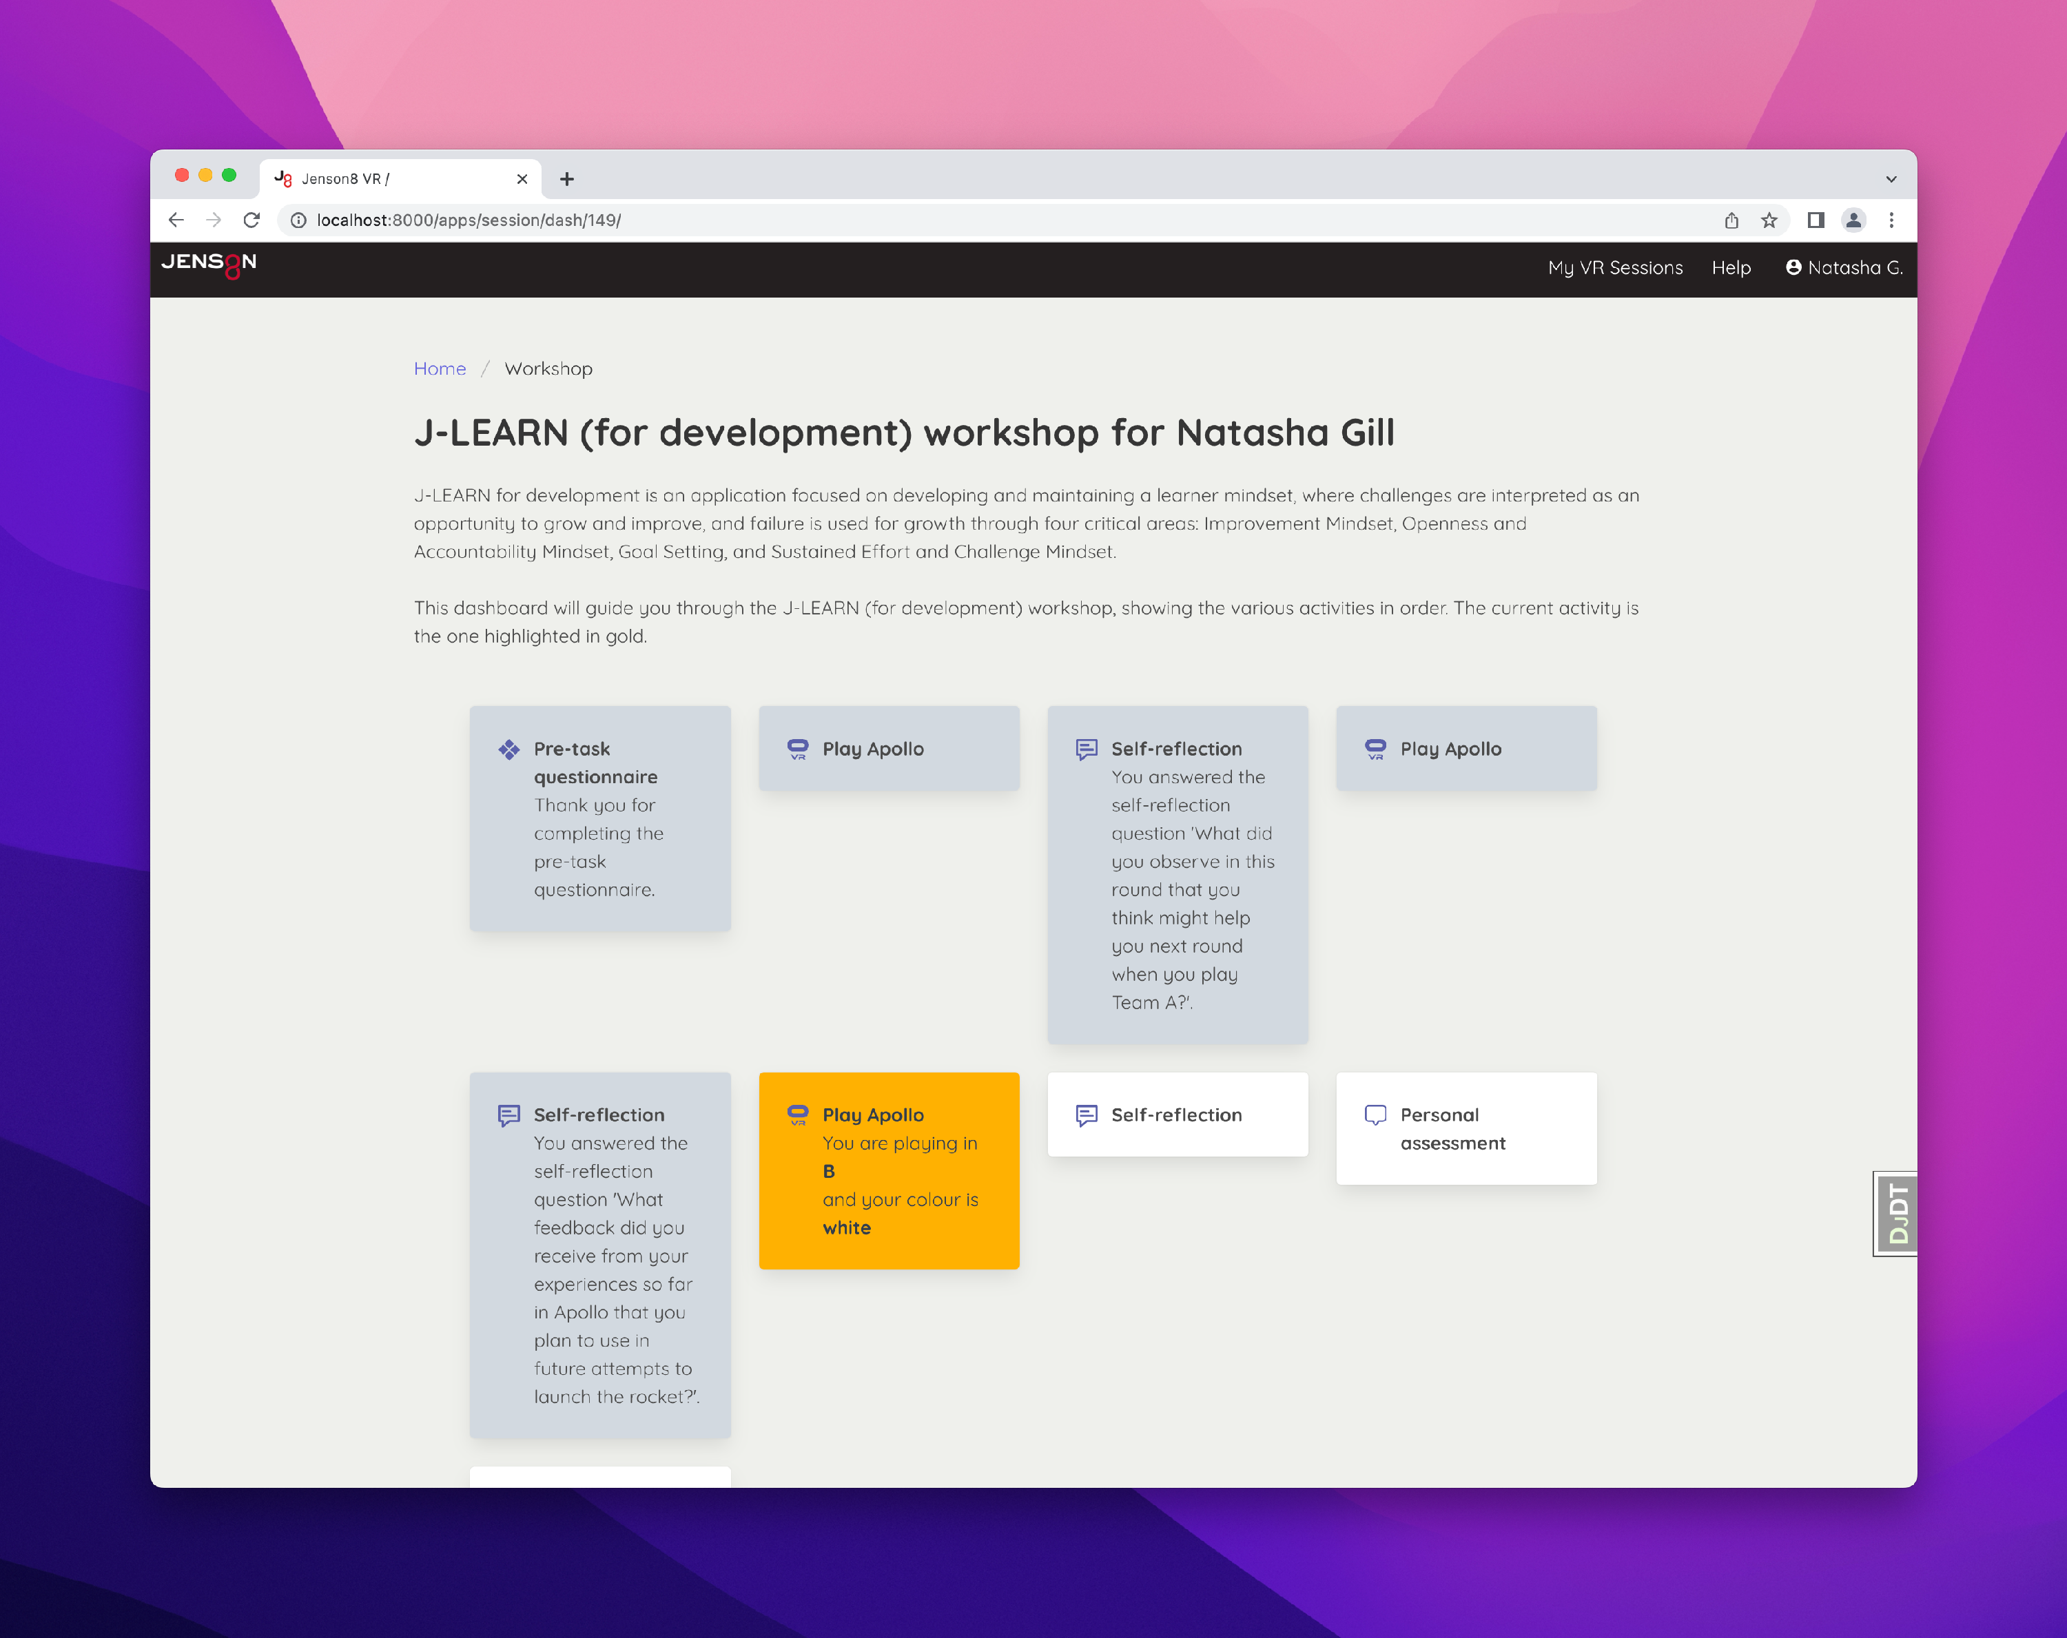Open the first Play Apollo card in top row
Viewport: 2067px width, 1638px height.
(889, 749)
